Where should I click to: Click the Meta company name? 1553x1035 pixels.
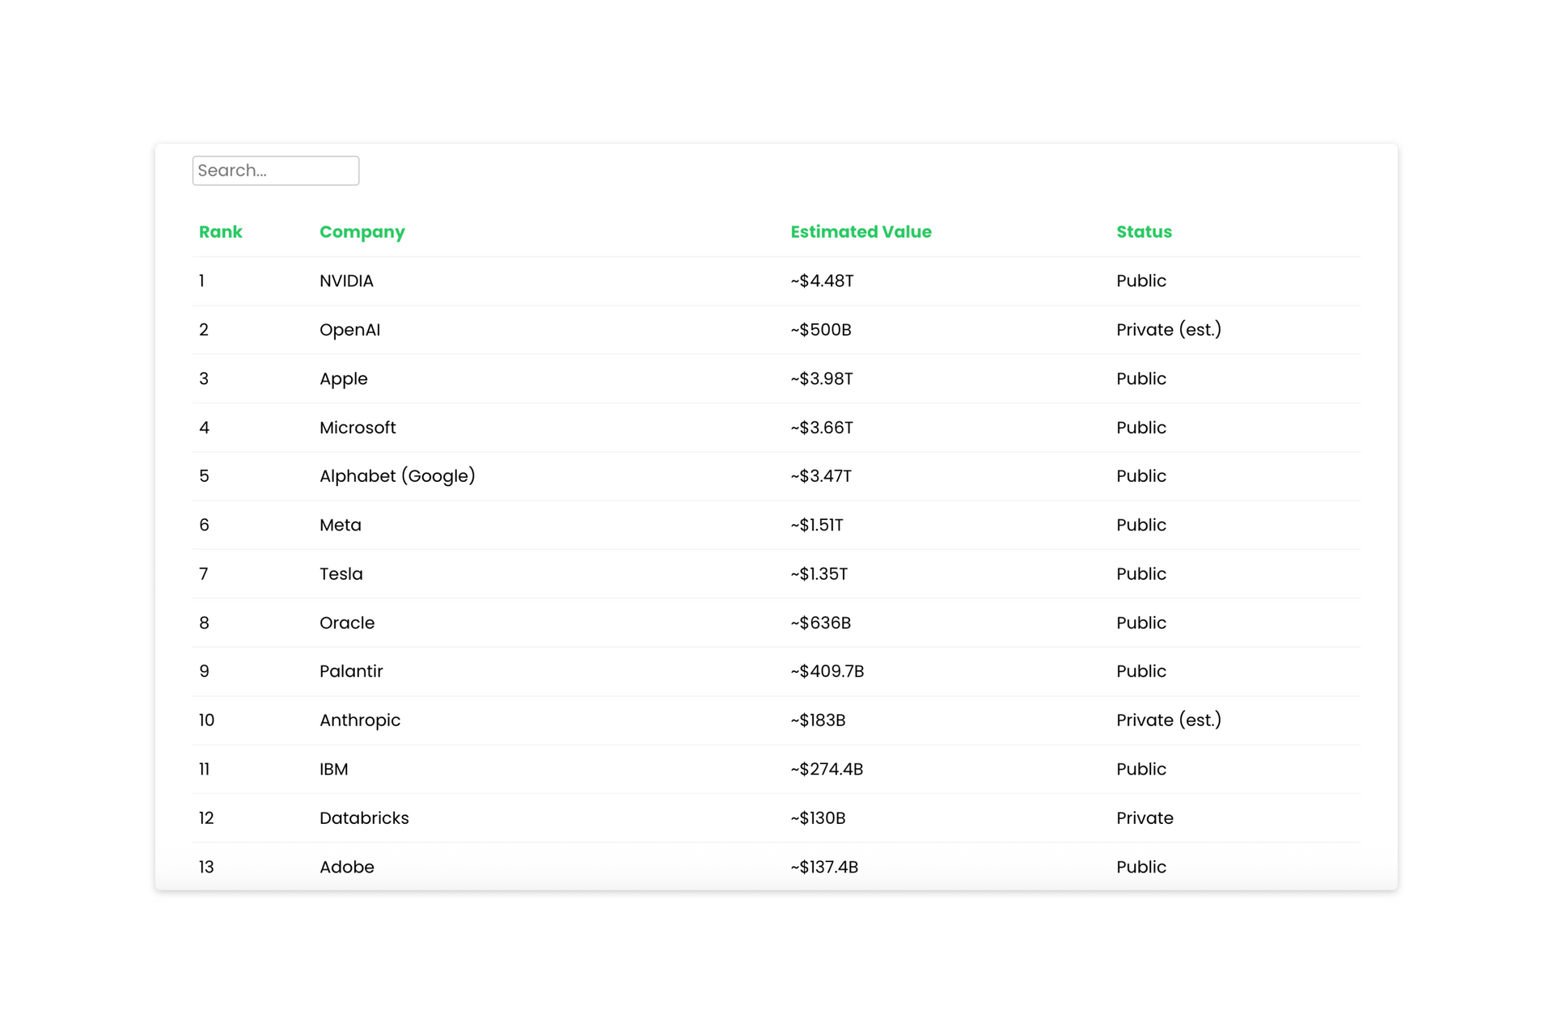pos(340,525)
